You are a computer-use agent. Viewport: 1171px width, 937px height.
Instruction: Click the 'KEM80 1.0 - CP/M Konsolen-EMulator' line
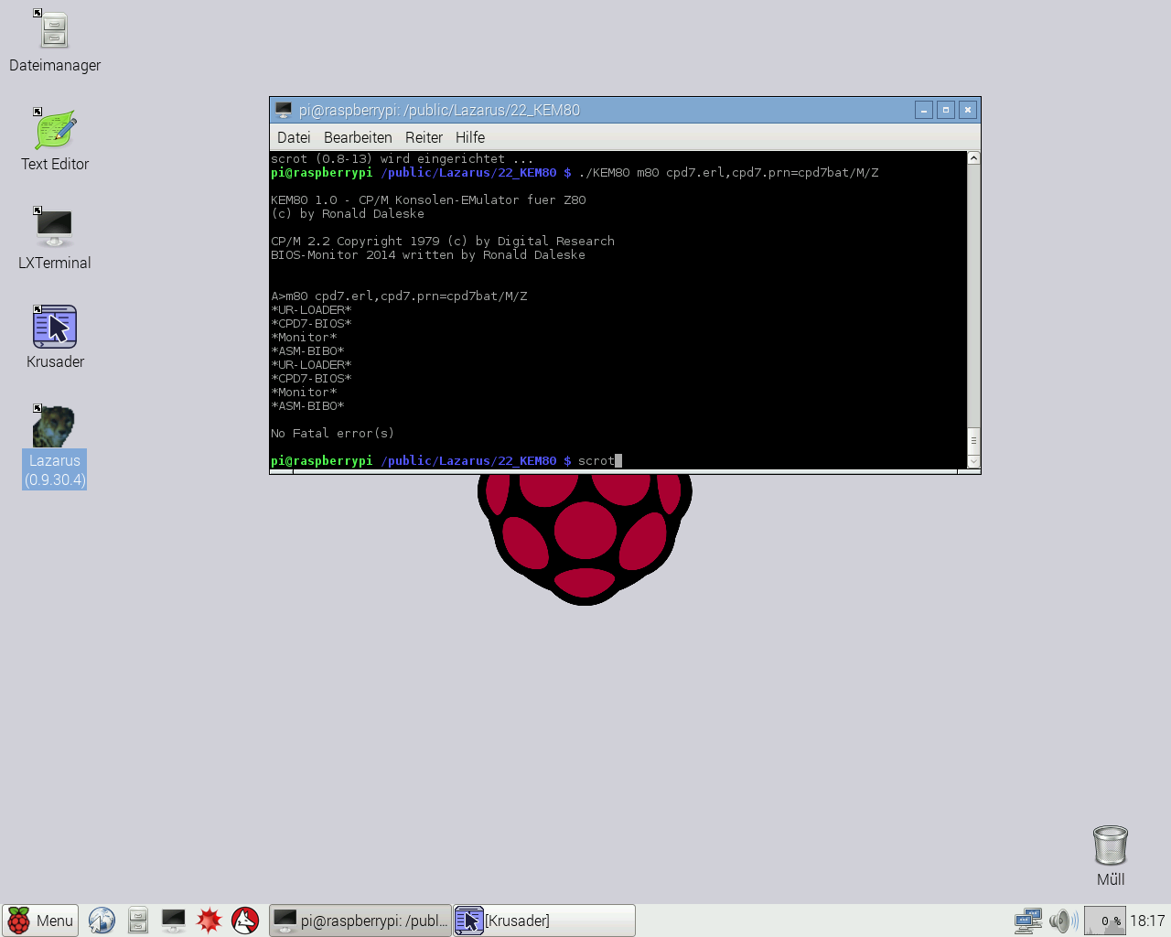click(428, 199)
